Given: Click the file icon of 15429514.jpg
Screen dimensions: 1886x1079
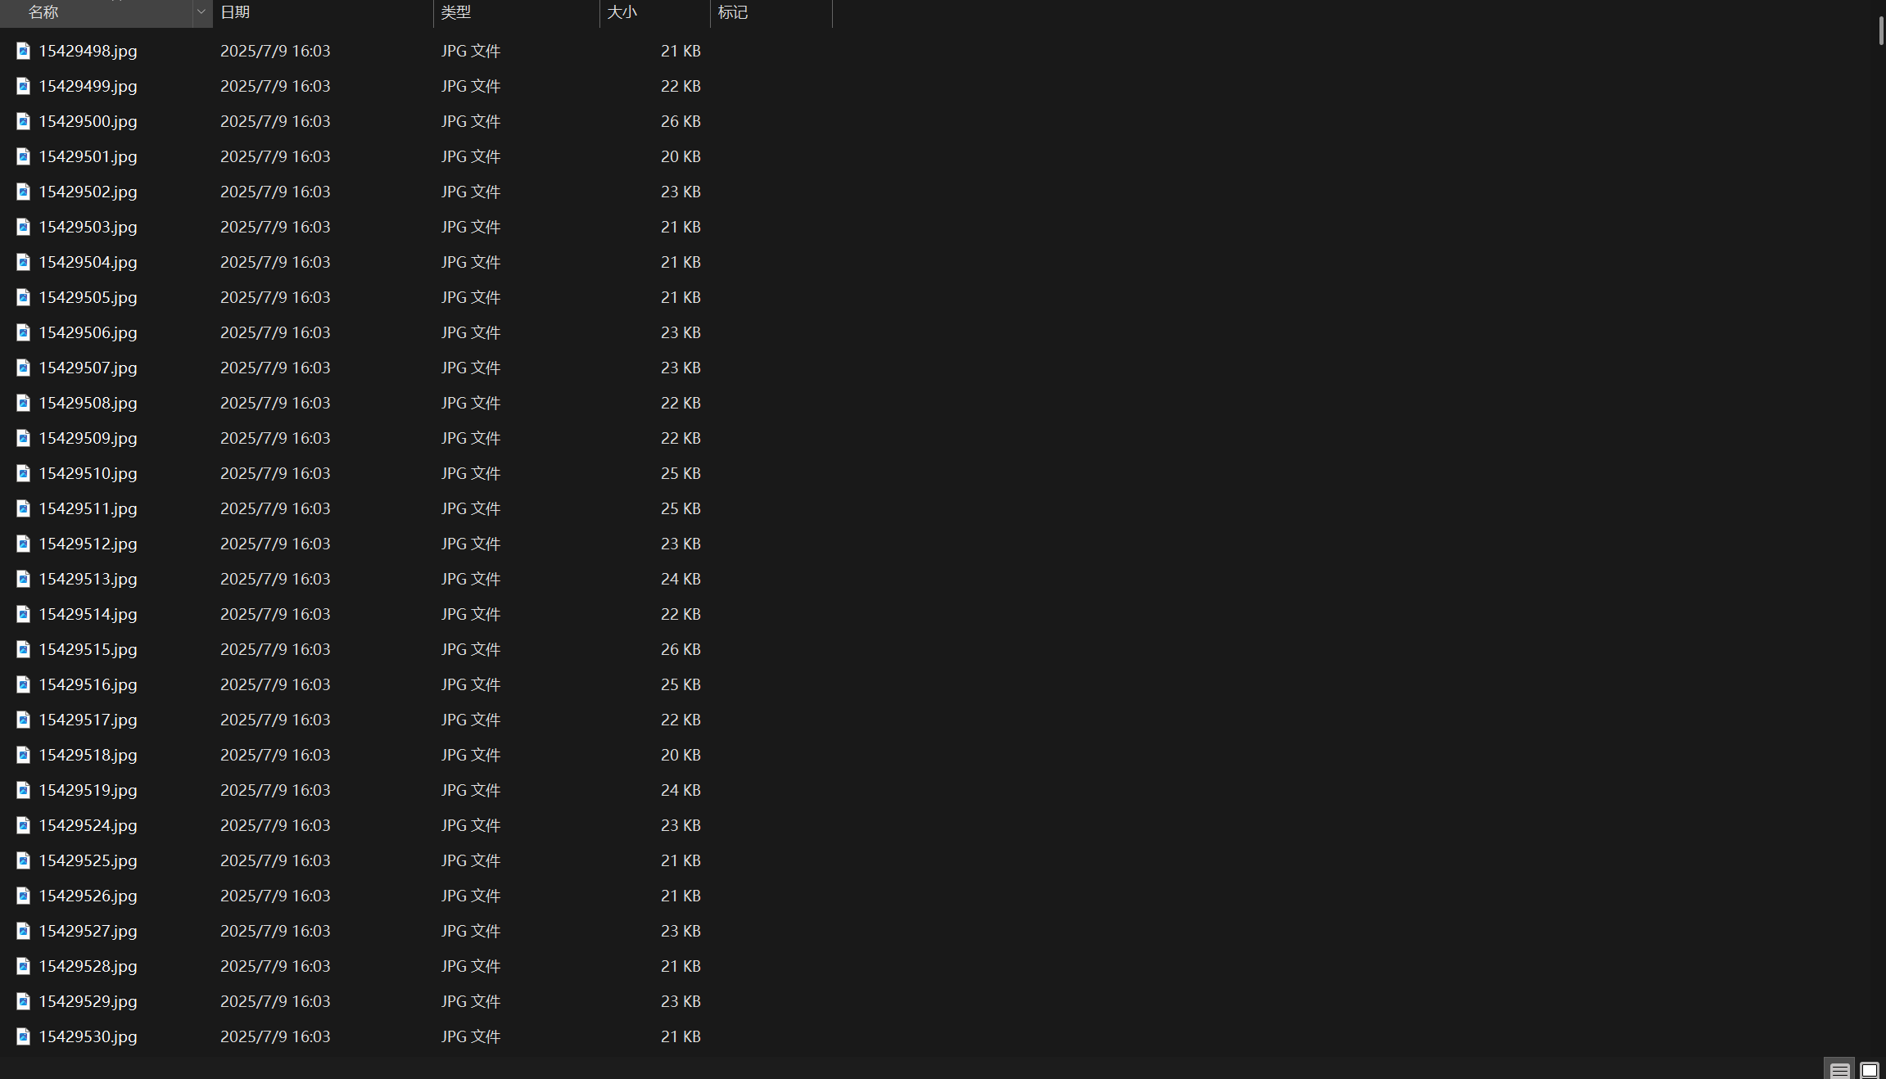Looking at the screenshot, I should [24, 614].
